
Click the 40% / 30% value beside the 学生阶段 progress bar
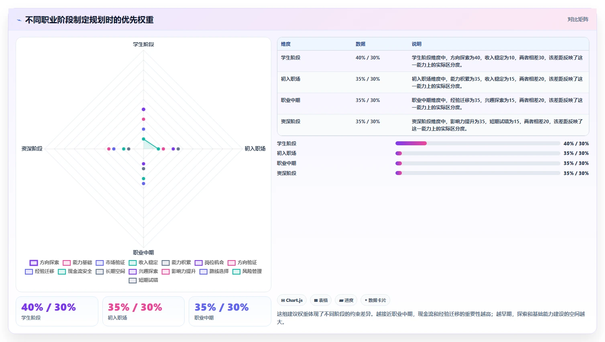(576, 144)
